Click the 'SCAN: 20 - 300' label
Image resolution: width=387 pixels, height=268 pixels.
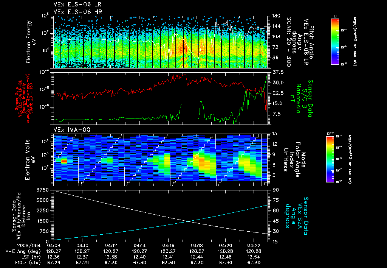click(x=288, y=42)
